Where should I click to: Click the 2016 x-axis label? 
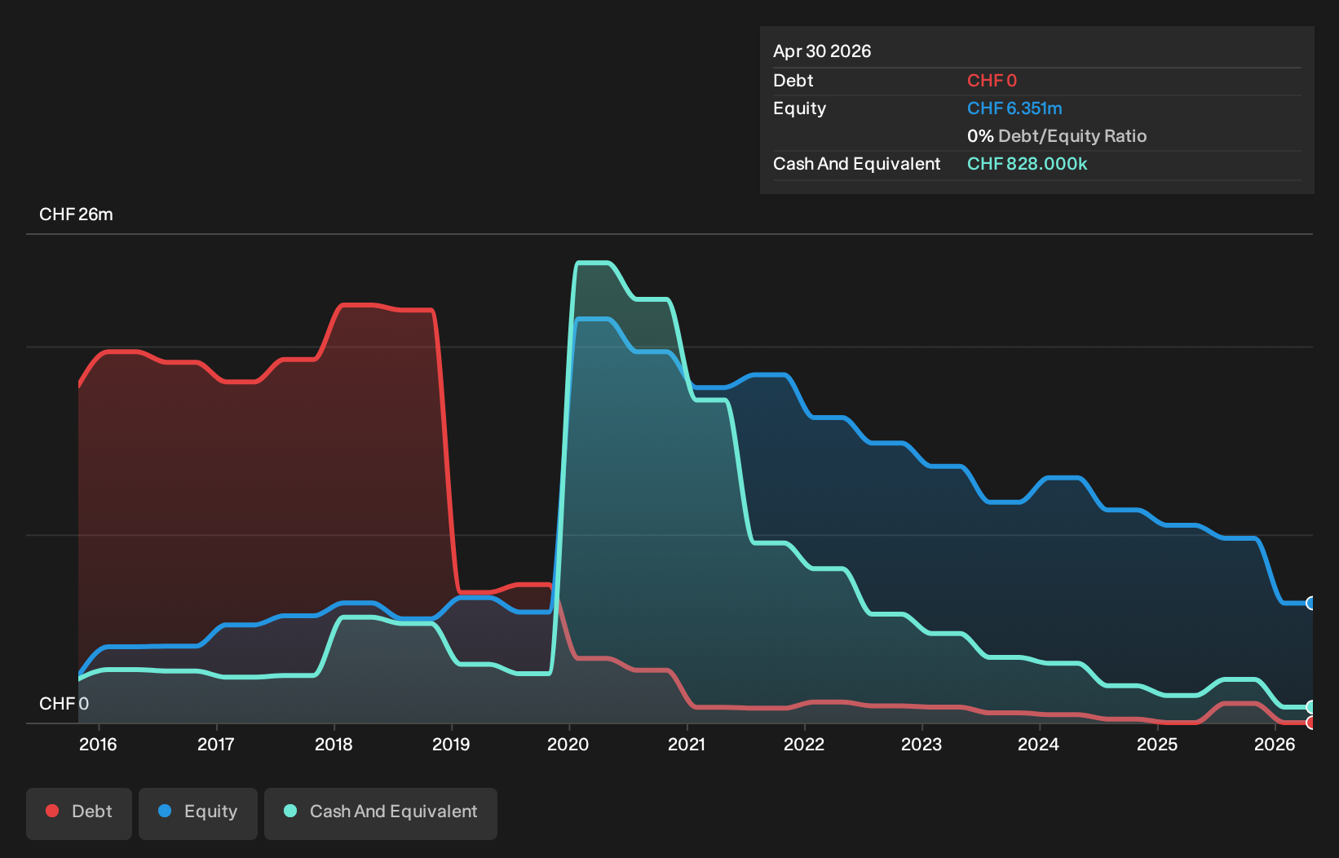point(98,744)
